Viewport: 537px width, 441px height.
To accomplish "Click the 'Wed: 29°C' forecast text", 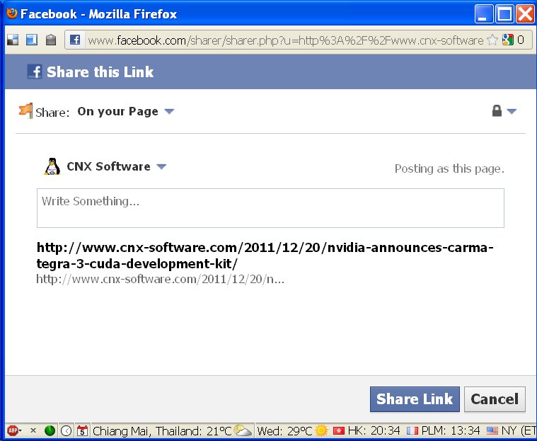I will pyautogui.click(x=284, y=430).
